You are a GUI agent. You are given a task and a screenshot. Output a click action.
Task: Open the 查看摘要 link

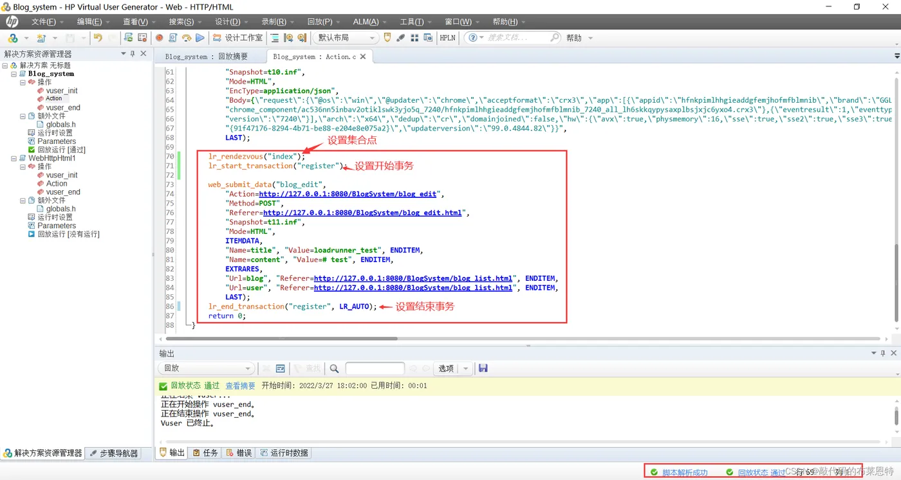point(240,386)
